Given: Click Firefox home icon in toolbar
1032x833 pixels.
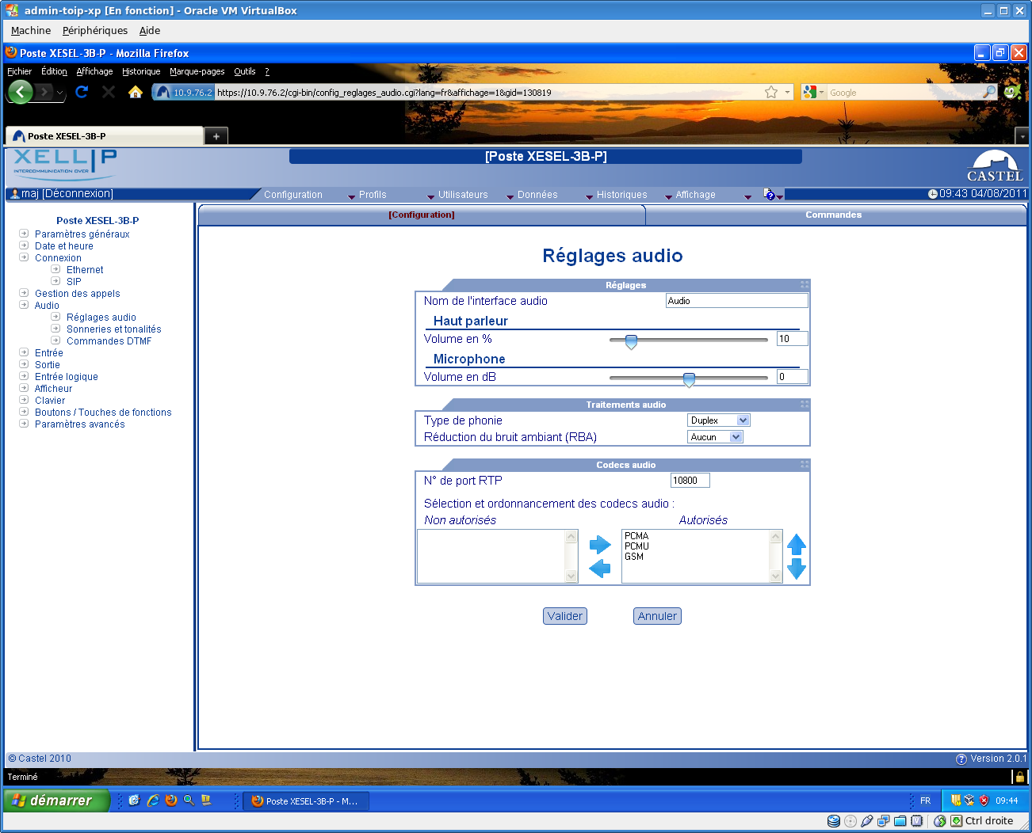Looking at the screenshot, I should [x=136, y=92].
